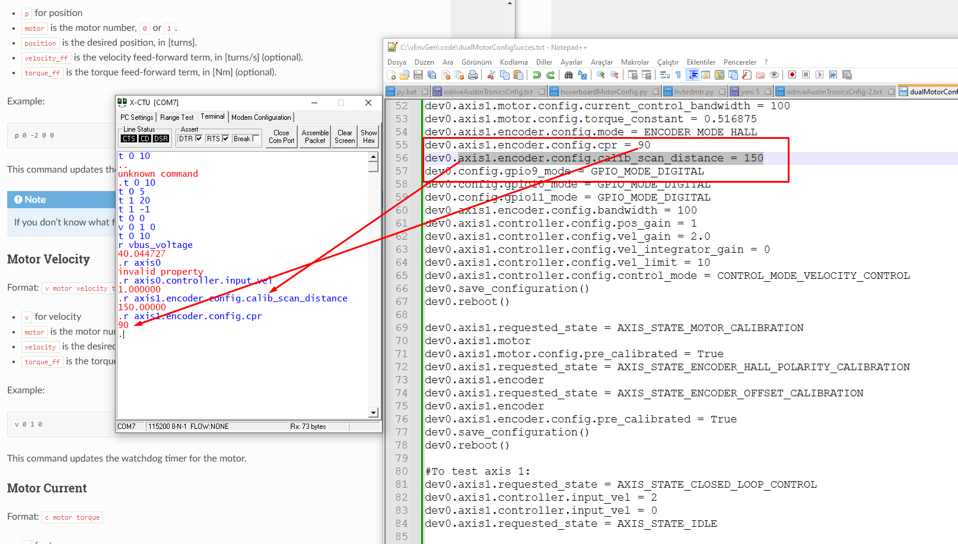Enable the Break checkbox in X-CTU
Viewport: 958px width, 544px height.
coord(256,138)
